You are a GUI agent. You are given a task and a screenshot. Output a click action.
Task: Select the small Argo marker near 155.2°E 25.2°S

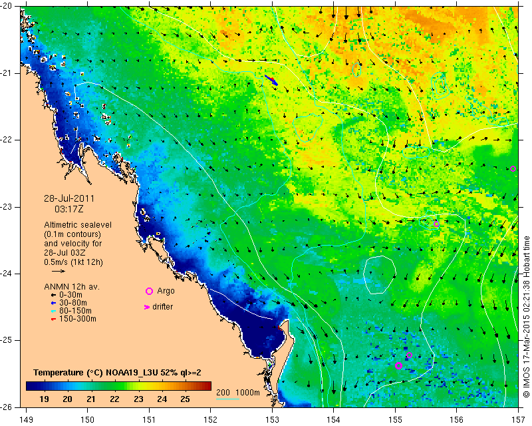pos(409,355)
